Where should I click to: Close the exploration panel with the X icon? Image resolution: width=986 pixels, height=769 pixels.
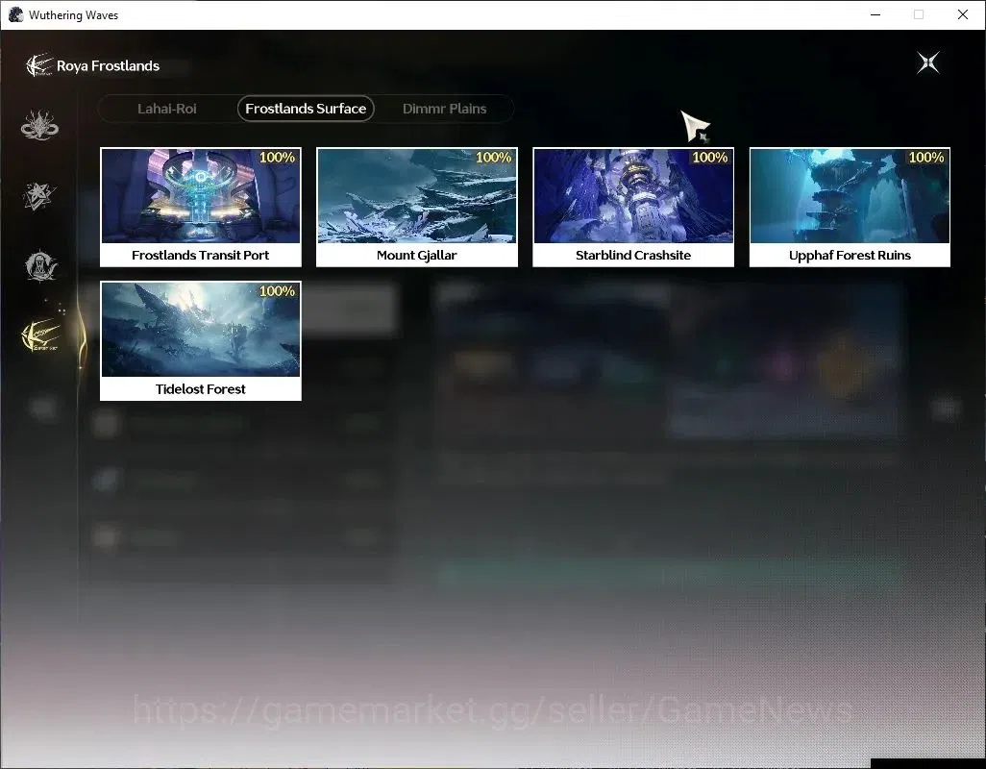928,62
